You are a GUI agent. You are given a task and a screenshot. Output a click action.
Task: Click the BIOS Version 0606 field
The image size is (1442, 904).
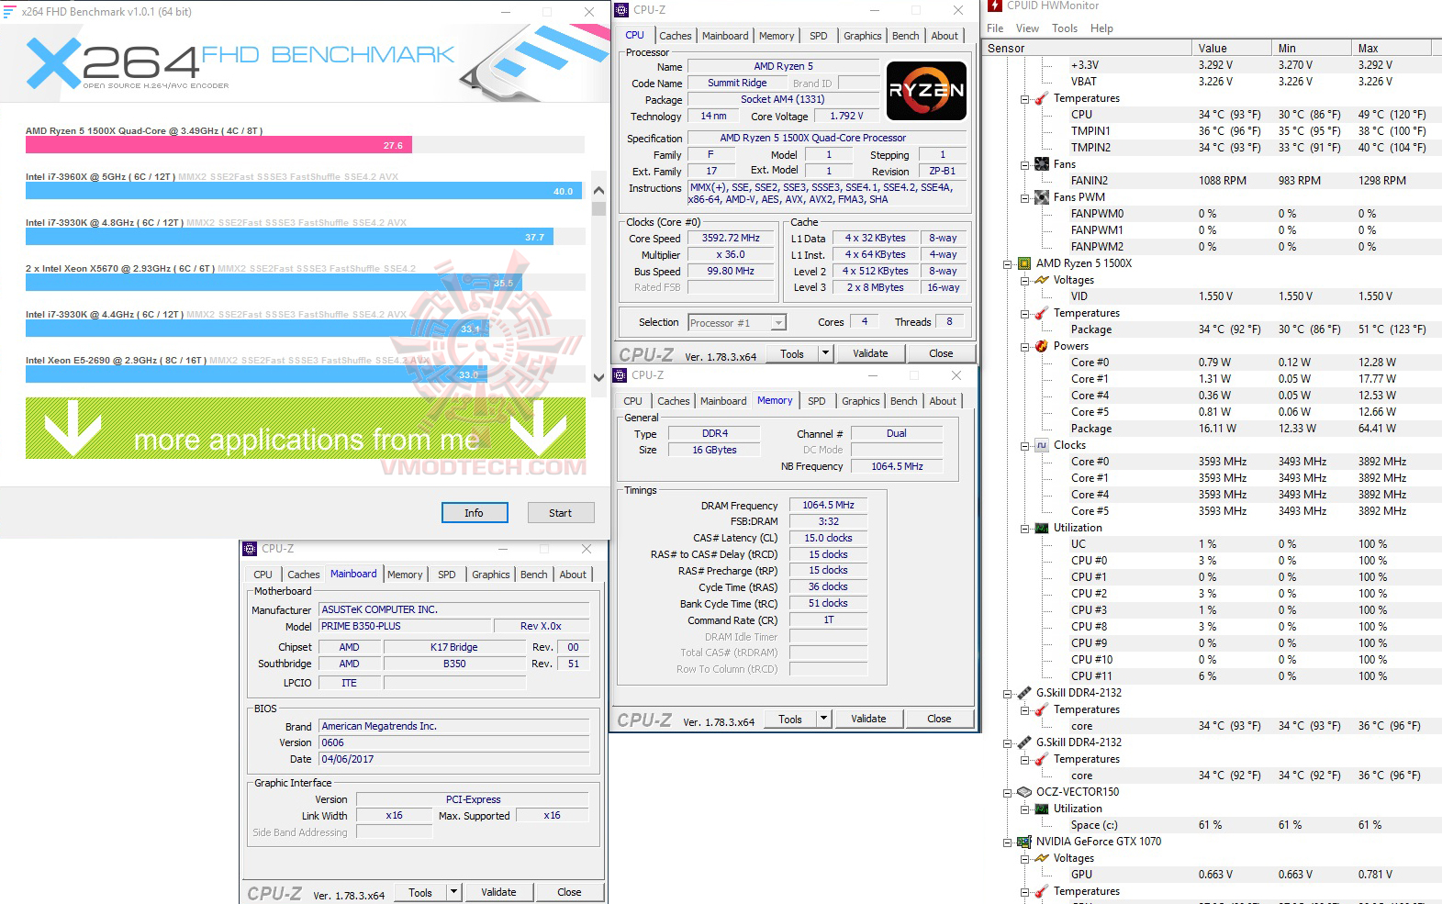(453, 742)
